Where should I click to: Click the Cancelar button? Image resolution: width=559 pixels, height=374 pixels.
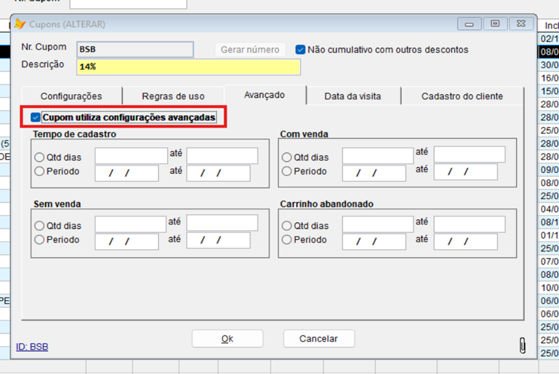tap(319, 339)
